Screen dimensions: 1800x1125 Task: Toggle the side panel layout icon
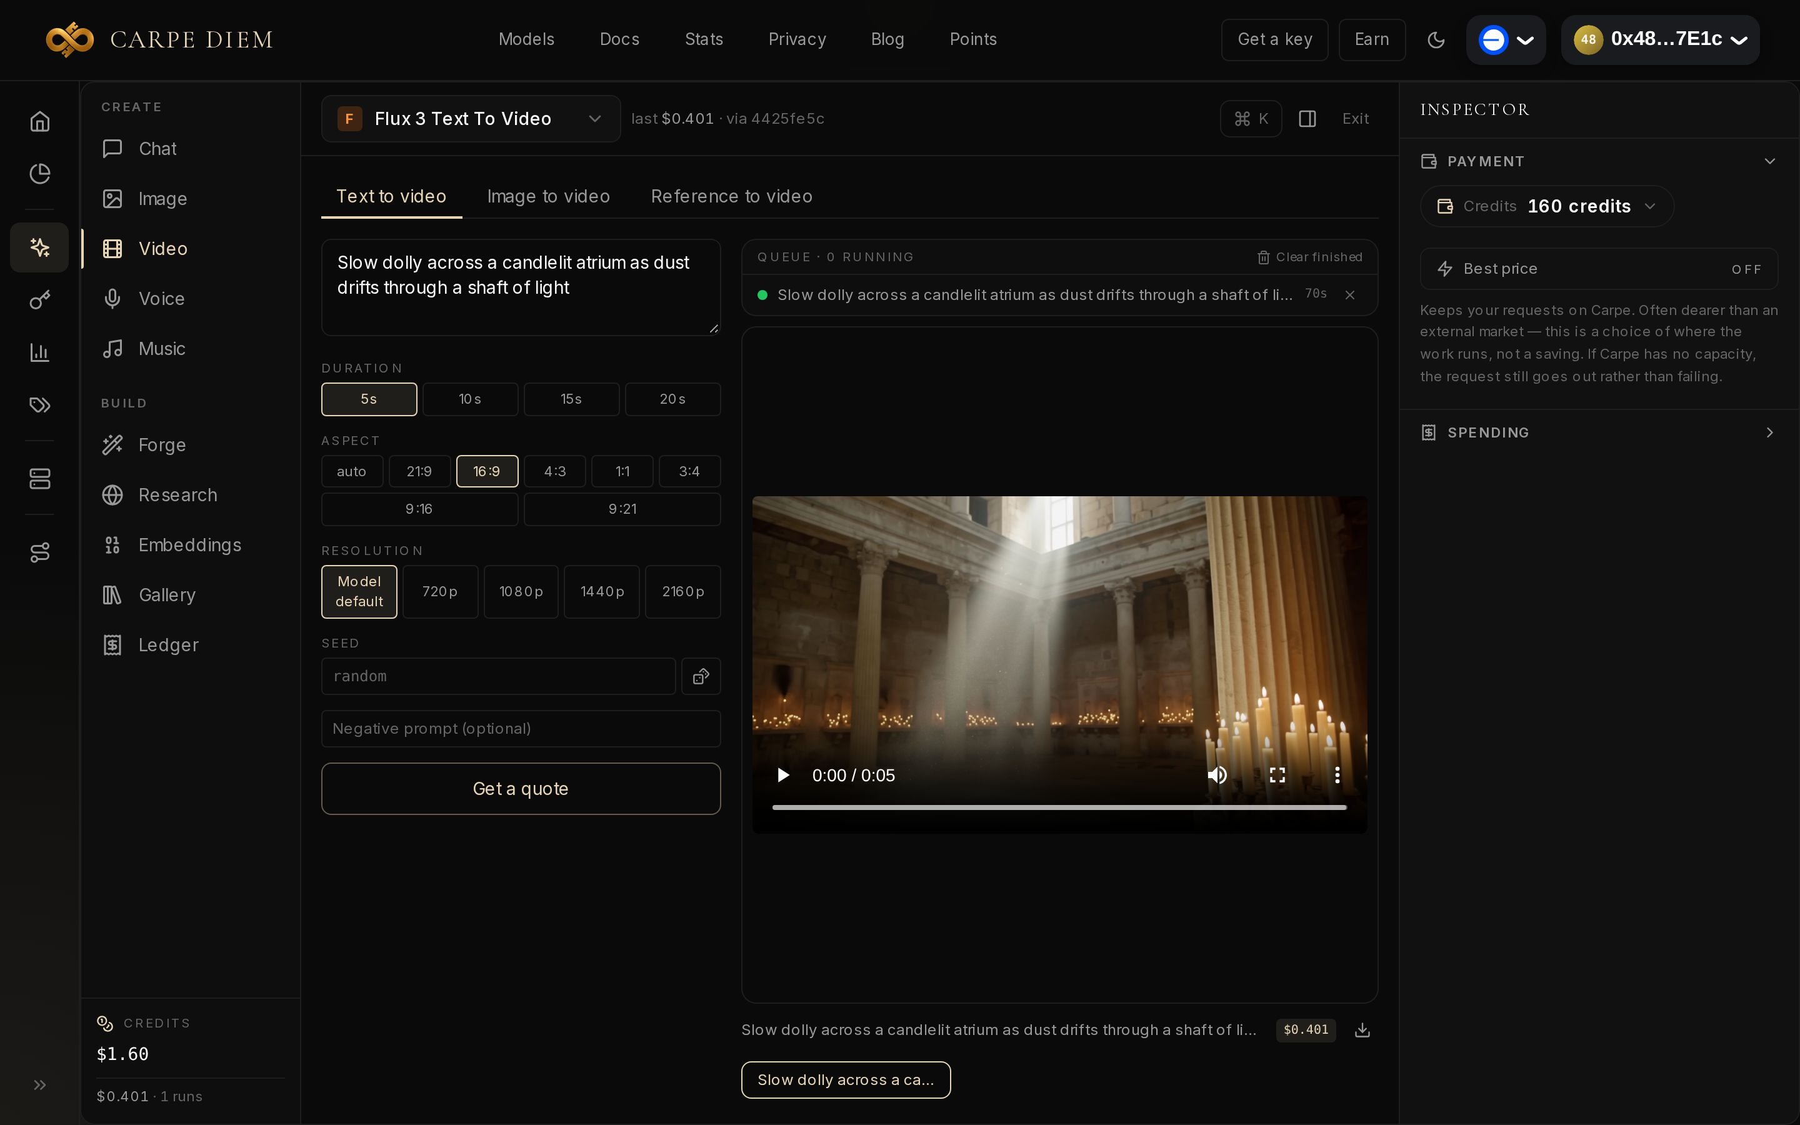1307,119
